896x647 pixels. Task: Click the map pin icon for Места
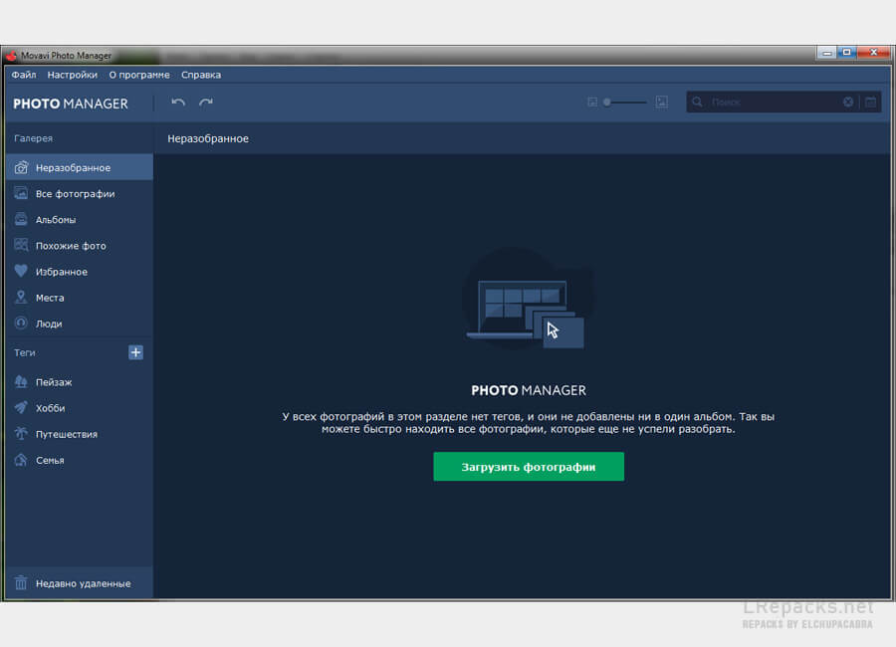21,298
